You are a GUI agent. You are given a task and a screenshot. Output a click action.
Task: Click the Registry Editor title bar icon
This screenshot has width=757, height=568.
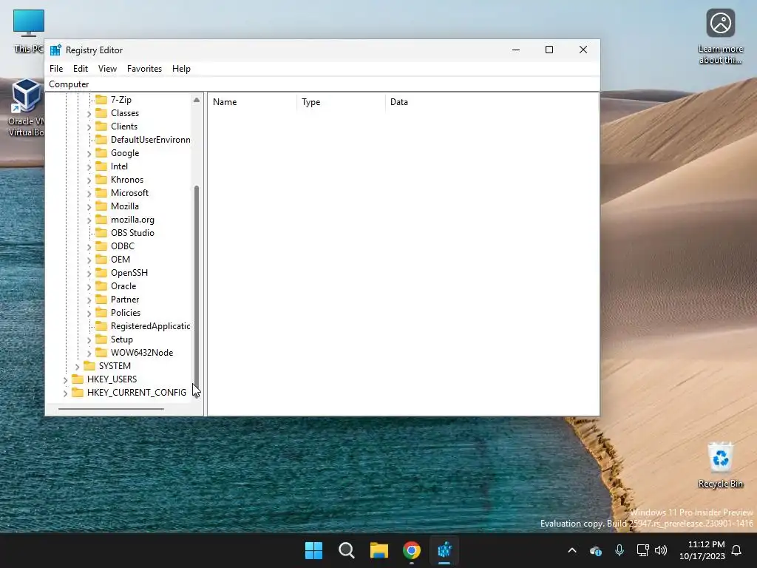[55, 50]
